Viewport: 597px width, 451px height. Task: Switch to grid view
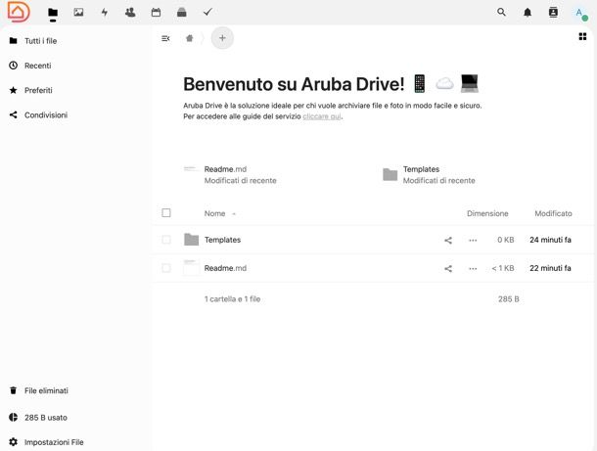click(582, 36)
